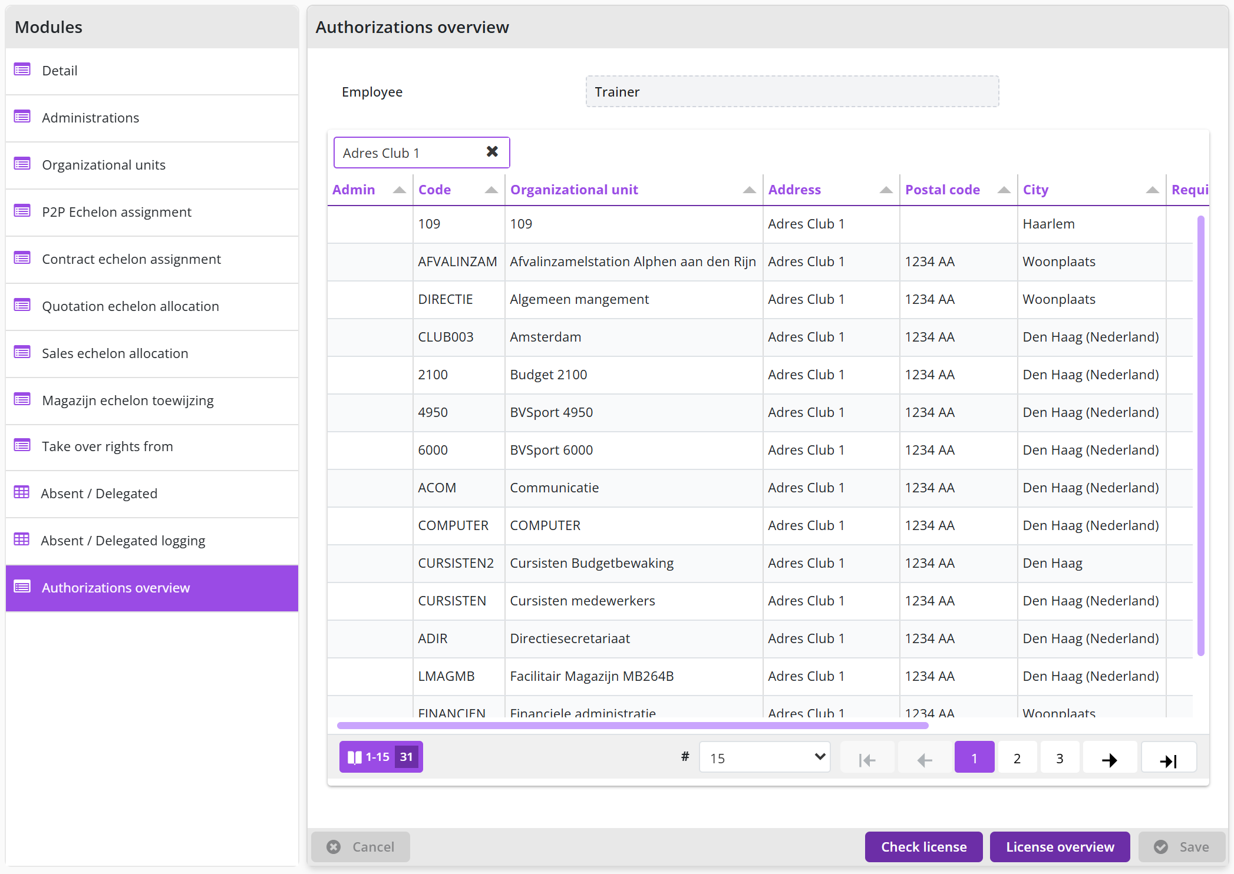
Task: Clear the Adres Club 1 filter
Action: click(492, 152)
